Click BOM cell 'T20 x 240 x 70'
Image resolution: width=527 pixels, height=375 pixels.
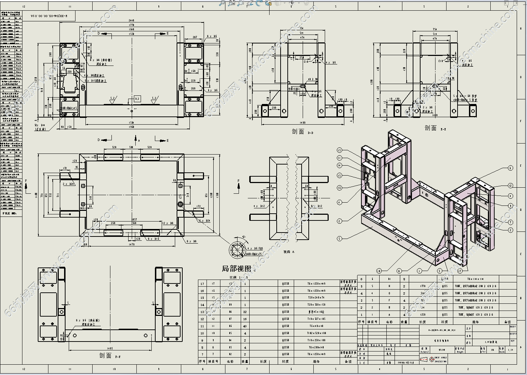pyautogui.click(x=316, y=298)
